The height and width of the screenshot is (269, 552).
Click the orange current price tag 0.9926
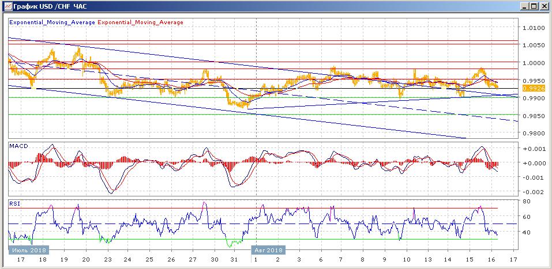point(534,88)
